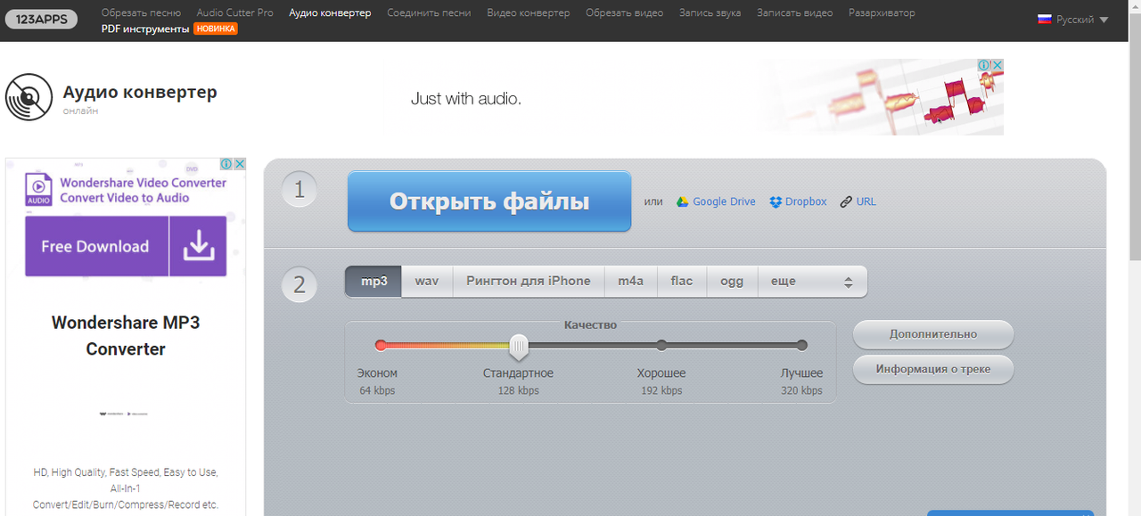The width and height of the screenshot is (1141, 516).
Task: Open PDF инструменты link
Action: tap(145, 29)
